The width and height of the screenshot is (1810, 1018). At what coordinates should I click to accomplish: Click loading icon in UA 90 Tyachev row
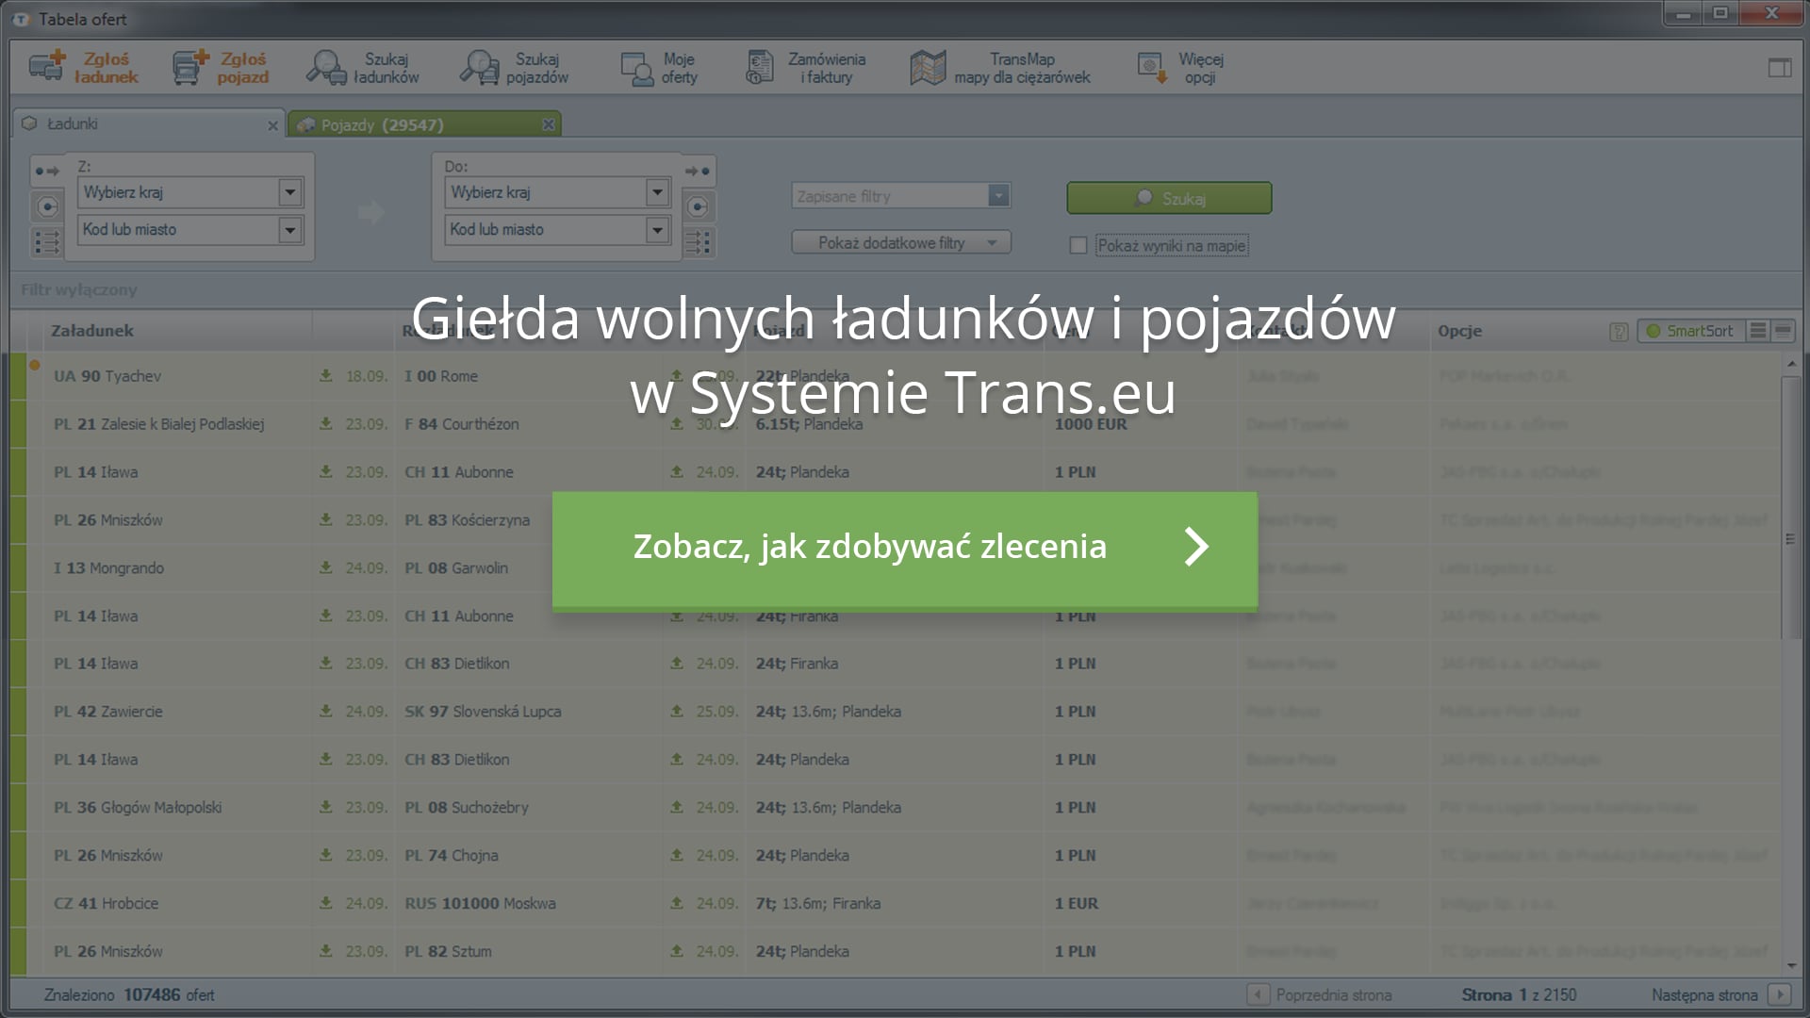325,375
